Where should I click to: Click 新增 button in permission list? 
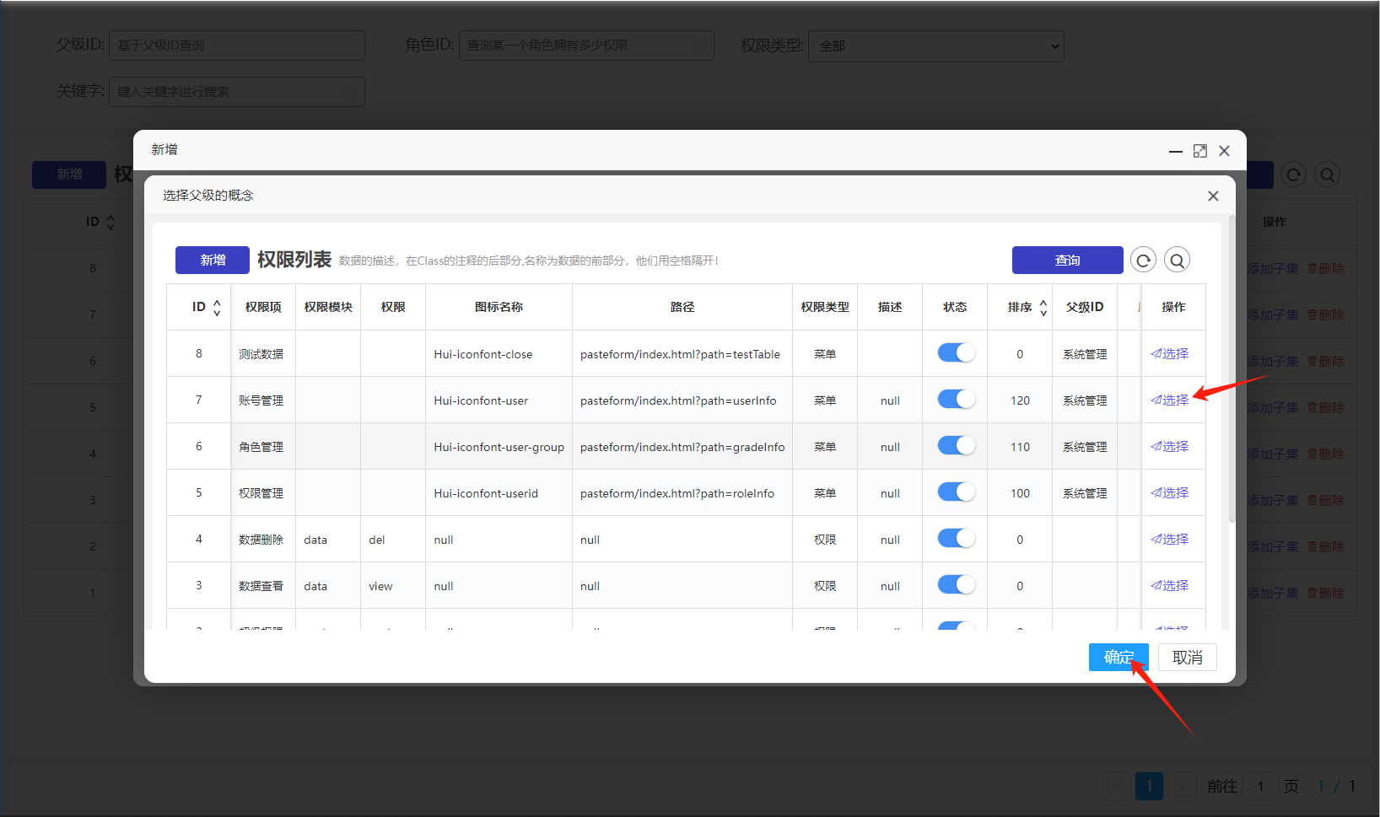coord(213,261)
